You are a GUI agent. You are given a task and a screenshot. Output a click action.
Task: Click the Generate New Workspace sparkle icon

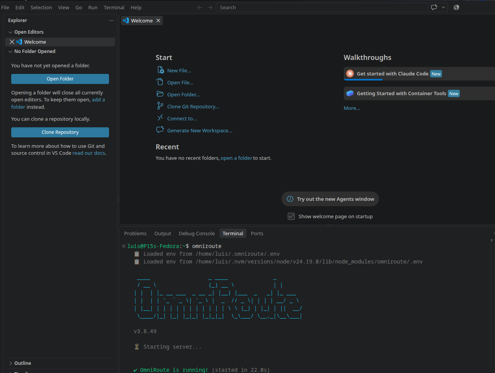point(160,130)
